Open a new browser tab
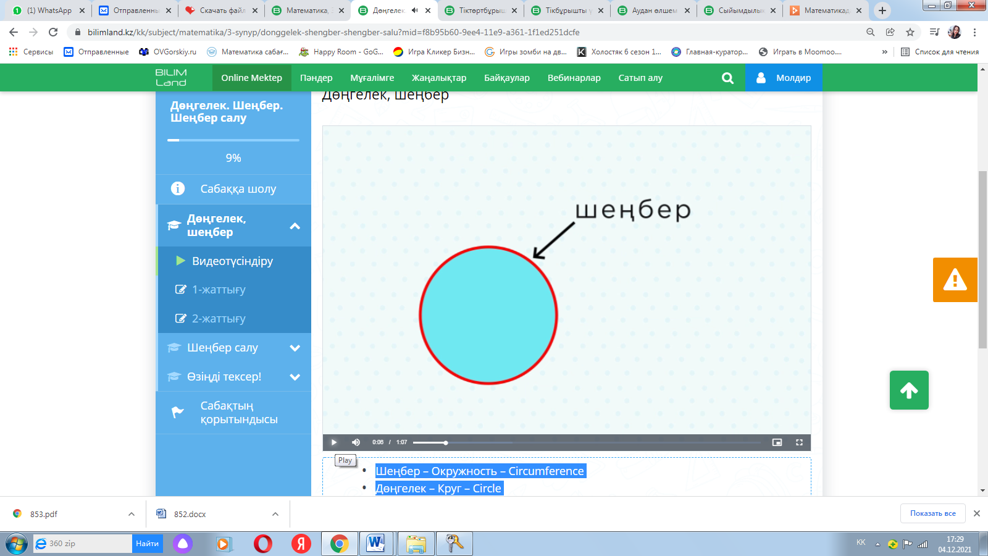Image resolution: width=988 pixels, height=556 pixels. coord(882,11)
